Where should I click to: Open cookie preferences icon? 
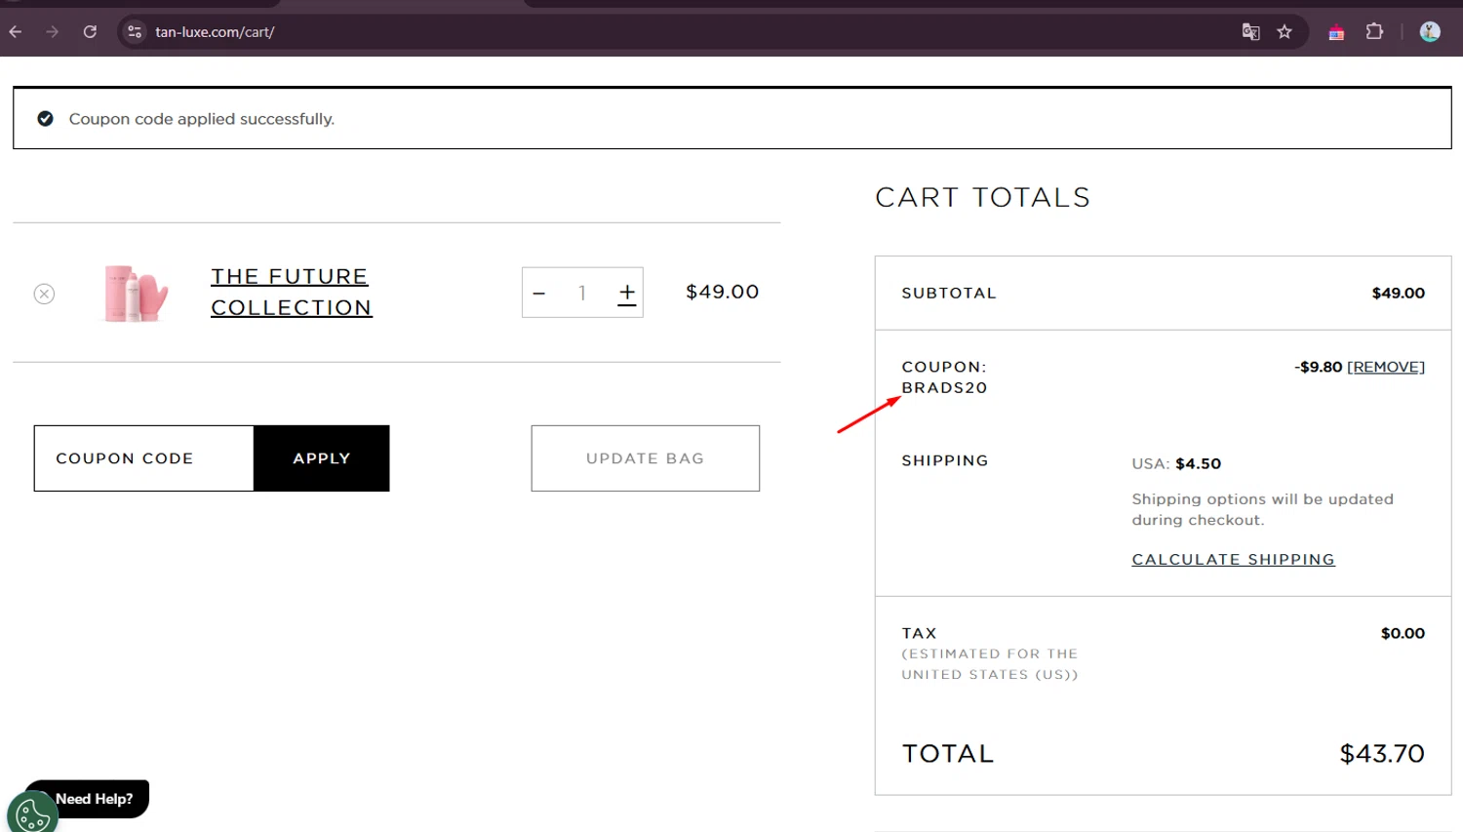(x=32, y=812)
